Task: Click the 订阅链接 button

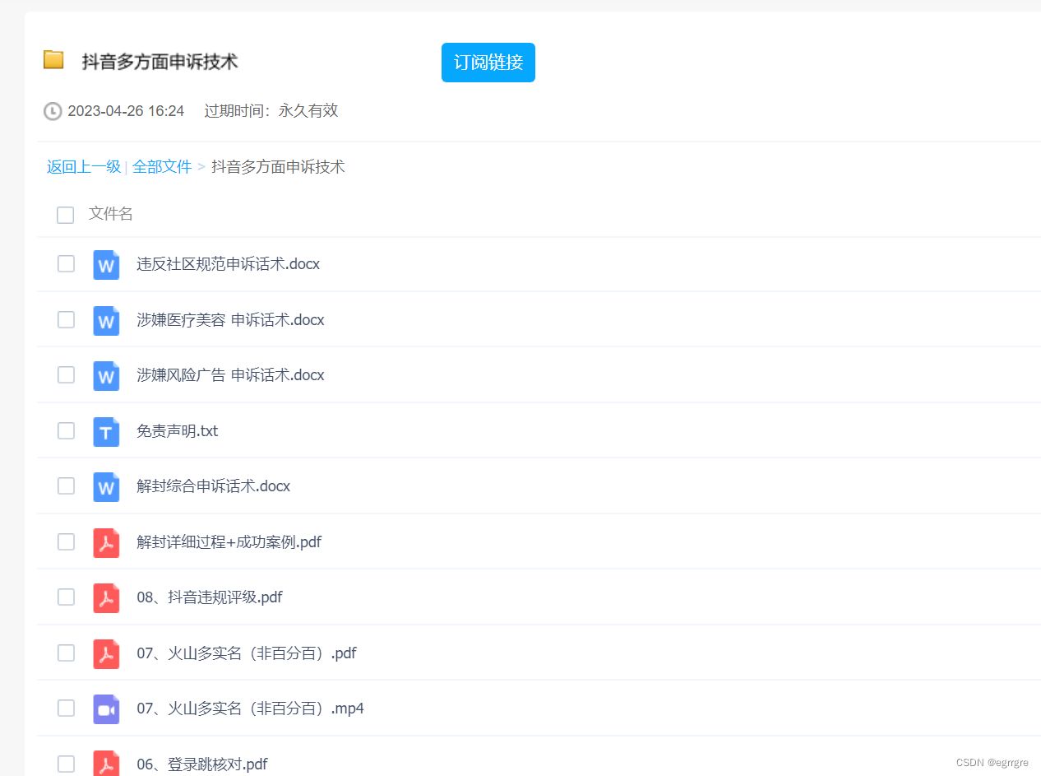Action: [488, 62]
